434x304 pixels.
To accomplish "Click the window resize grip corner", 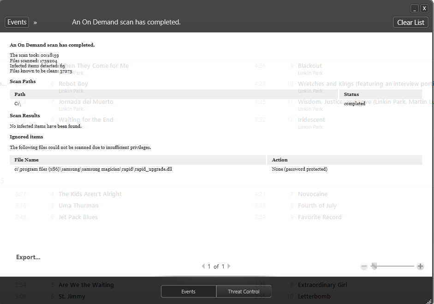I will coord(429,301).
